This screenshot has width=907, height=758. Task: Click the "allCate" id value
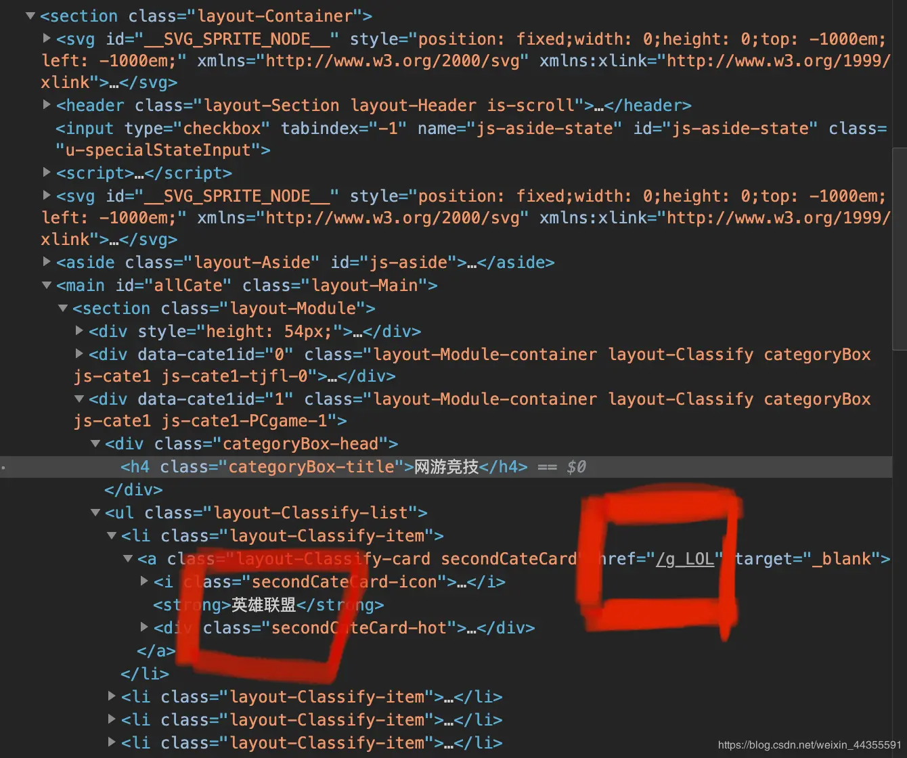[x=189, y=286]
